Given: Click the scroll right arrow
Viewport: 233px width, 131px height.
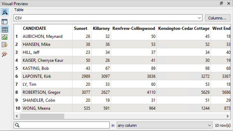Looking at the screenshot, I should click(227, 116).
